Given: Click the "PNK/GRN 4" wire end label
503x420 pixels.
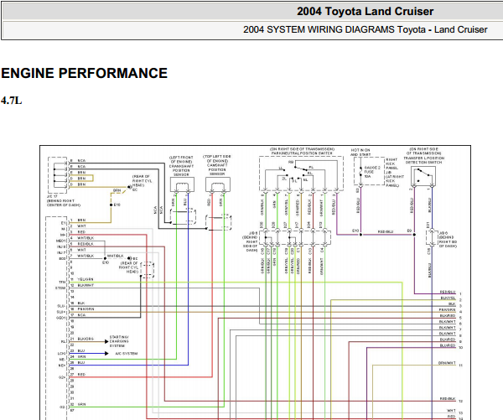Looking at the screenshot, I should click(x=450, y=310).
